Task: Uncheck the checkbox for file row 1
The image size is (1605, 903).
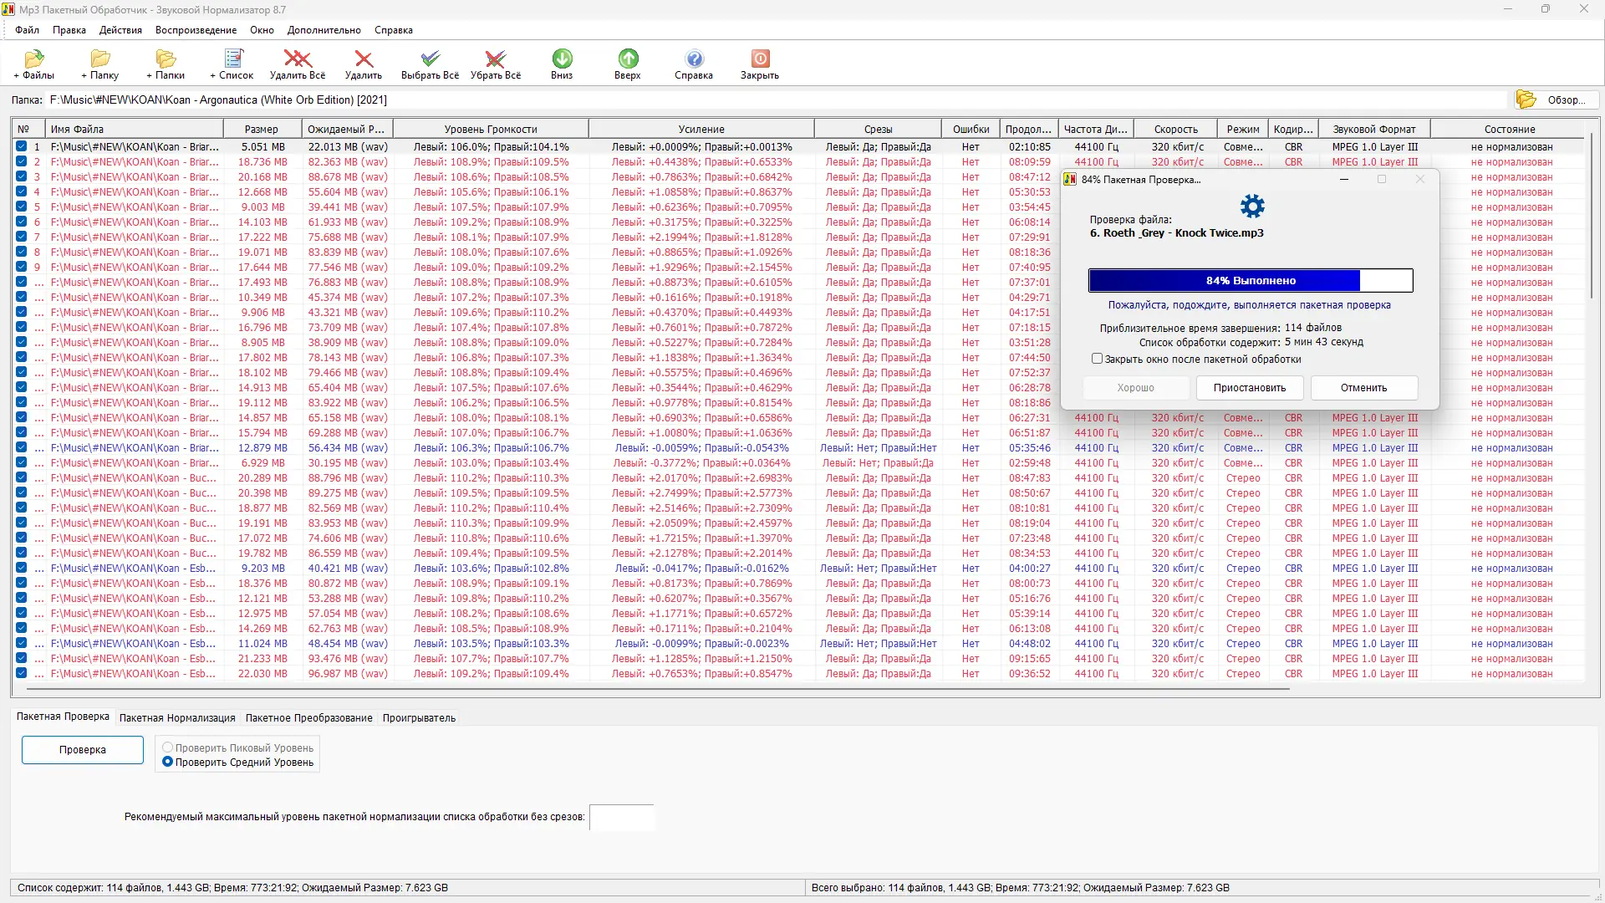Action: [x=21, y=146]
